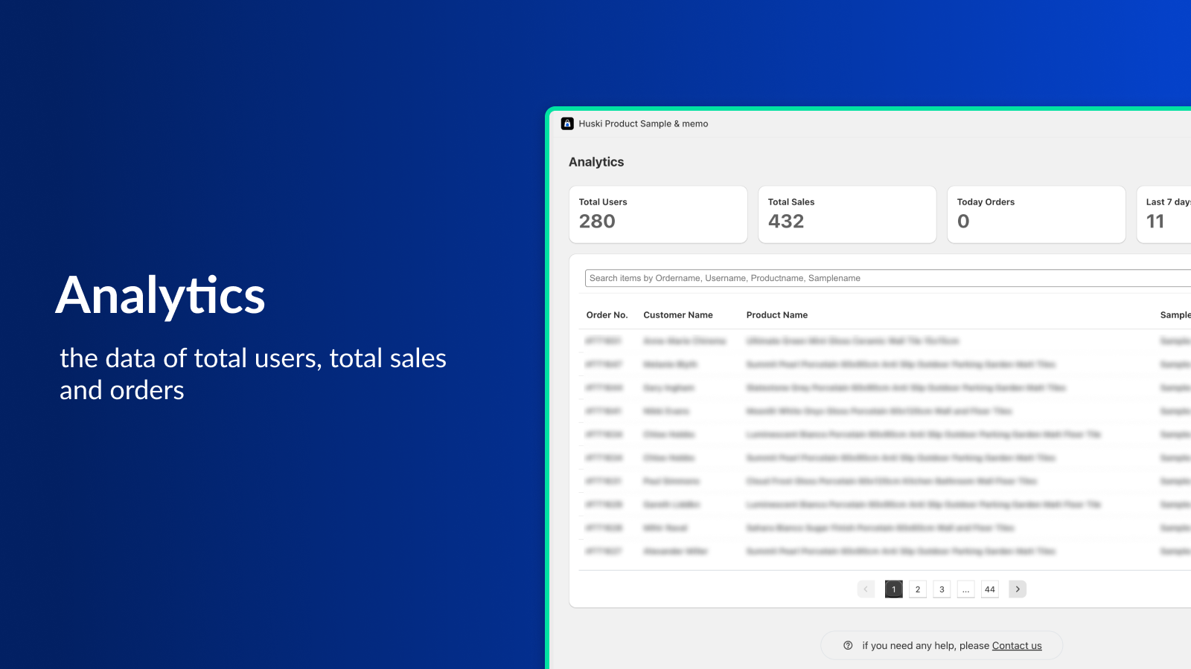
Task: Click the Order No. column header
Action: [607, 315]
